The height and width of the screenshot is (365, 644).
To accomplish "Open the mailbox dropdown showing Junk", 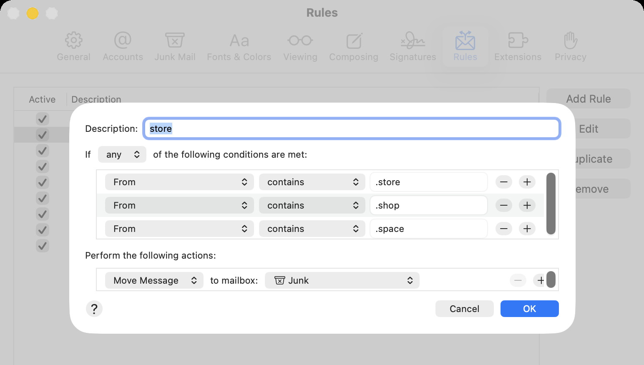I will 342,280.
